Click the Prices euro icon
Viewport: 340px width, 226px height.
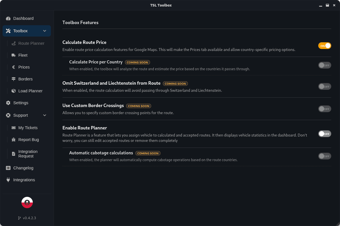point(14,67)
